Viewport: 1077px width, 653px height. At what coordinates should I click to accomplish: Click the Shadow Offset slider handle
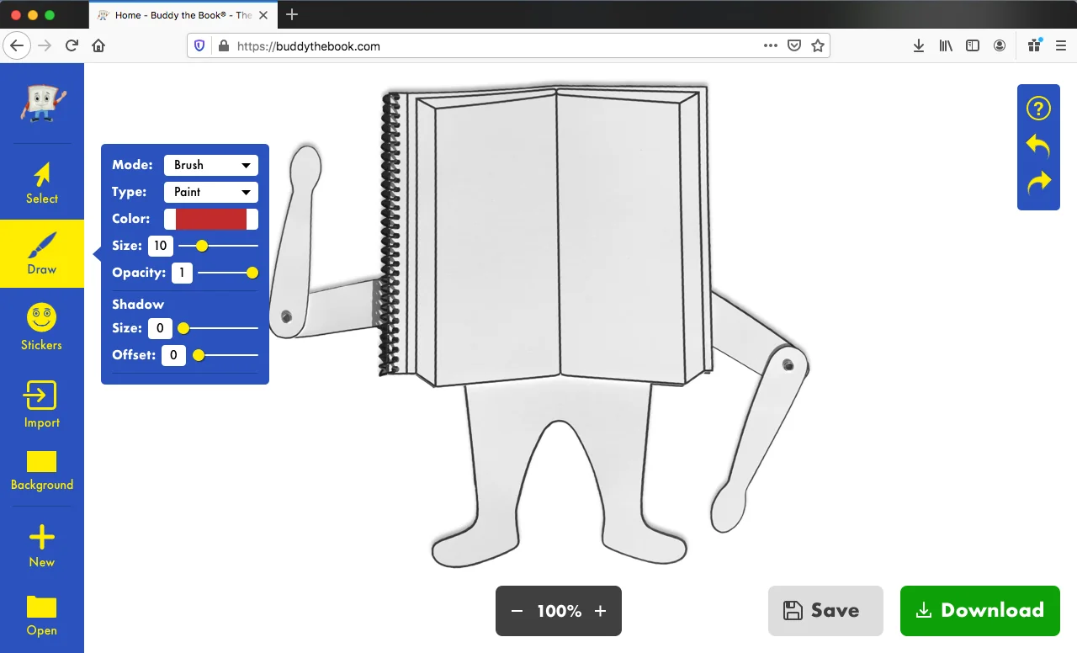pos(199,355)
